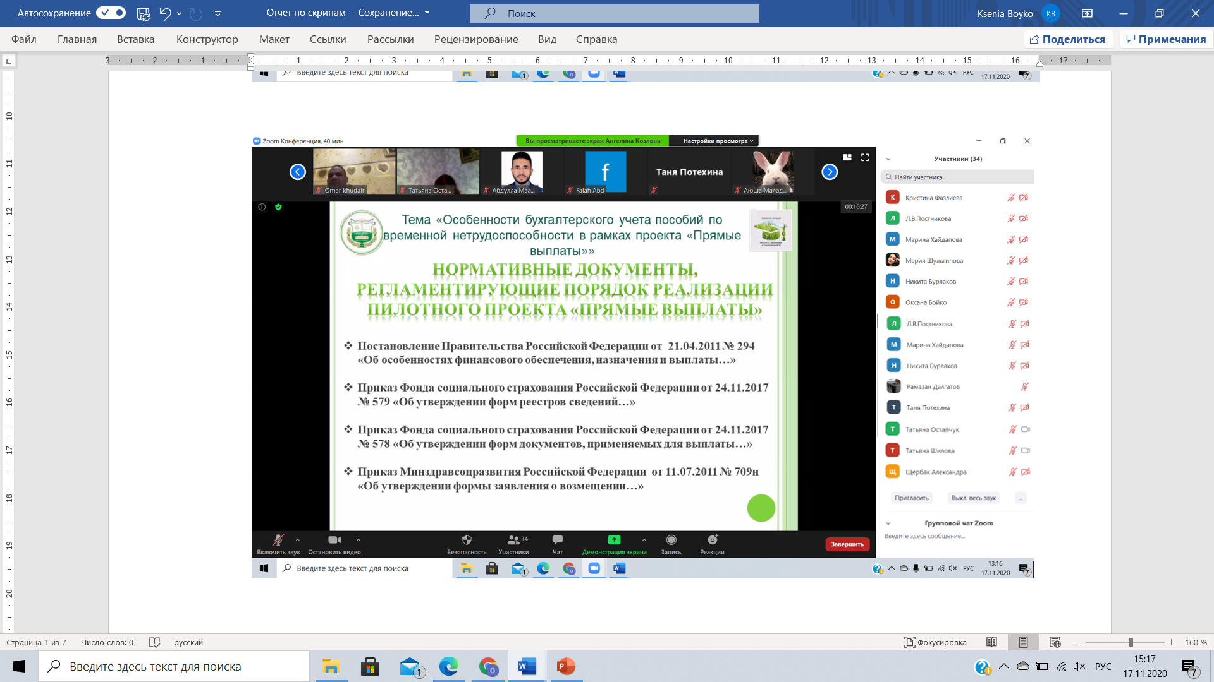Click the Redo icon in quick access toolbar

[196, 13]
